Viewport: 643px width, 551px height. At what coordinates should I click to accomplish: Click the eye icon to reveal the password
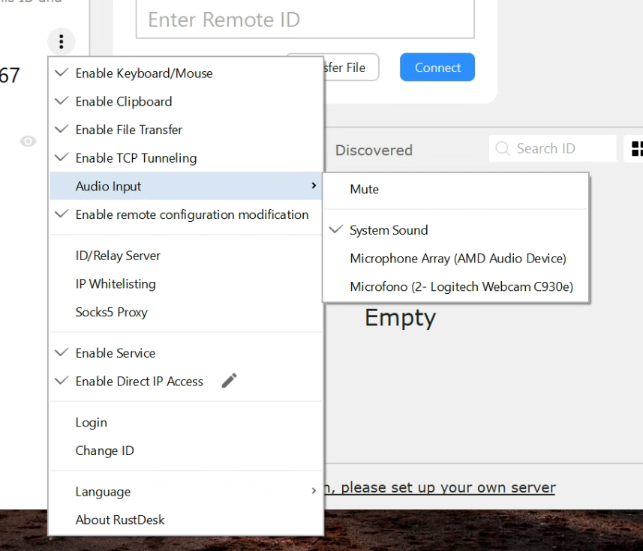pos(28,140)
